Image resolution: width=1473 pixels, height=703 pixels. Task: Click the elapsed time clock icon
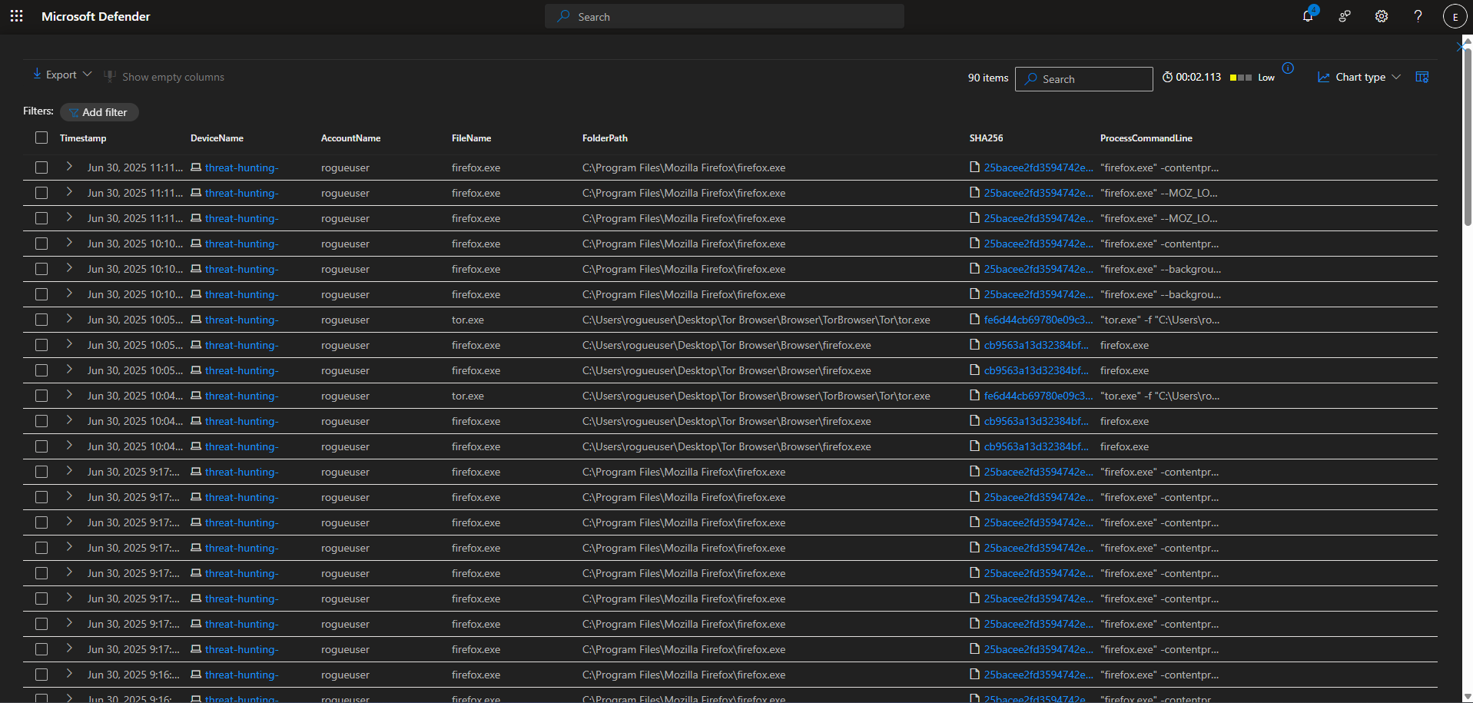click(x=1167, y=78)
